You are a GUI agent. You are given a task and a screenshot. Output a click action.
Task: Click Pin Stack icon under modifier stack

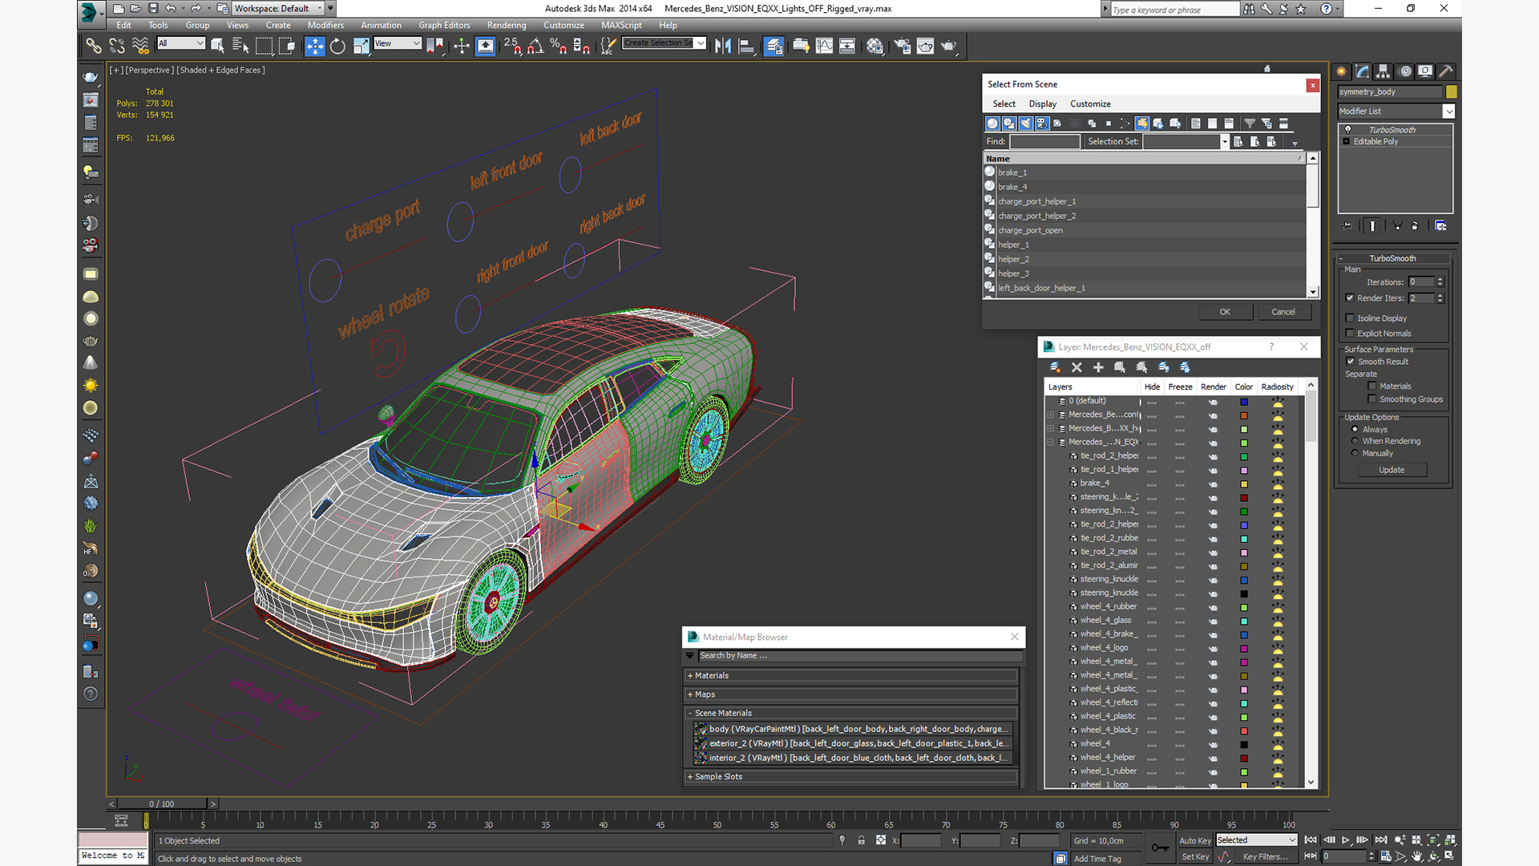(1347, 226)
